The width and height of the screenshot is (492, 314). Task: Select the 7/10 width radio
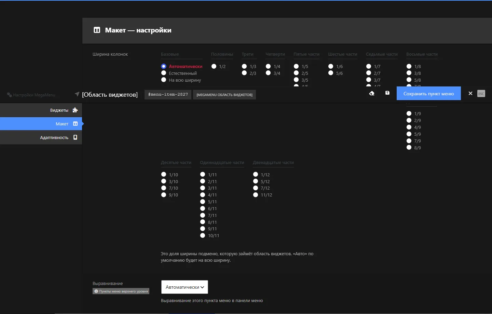click(164, 188)
